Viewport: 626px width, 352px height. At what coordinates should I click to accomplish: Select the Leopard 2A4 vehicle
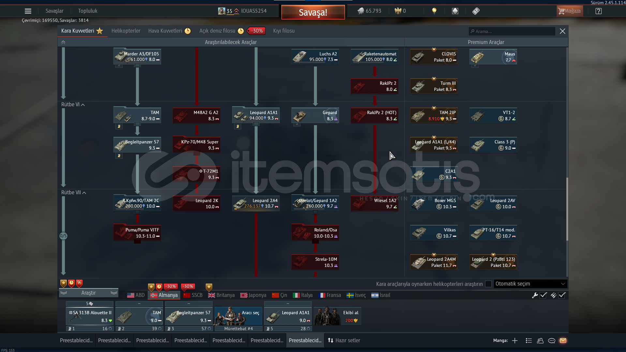click(x=256, y=203)
